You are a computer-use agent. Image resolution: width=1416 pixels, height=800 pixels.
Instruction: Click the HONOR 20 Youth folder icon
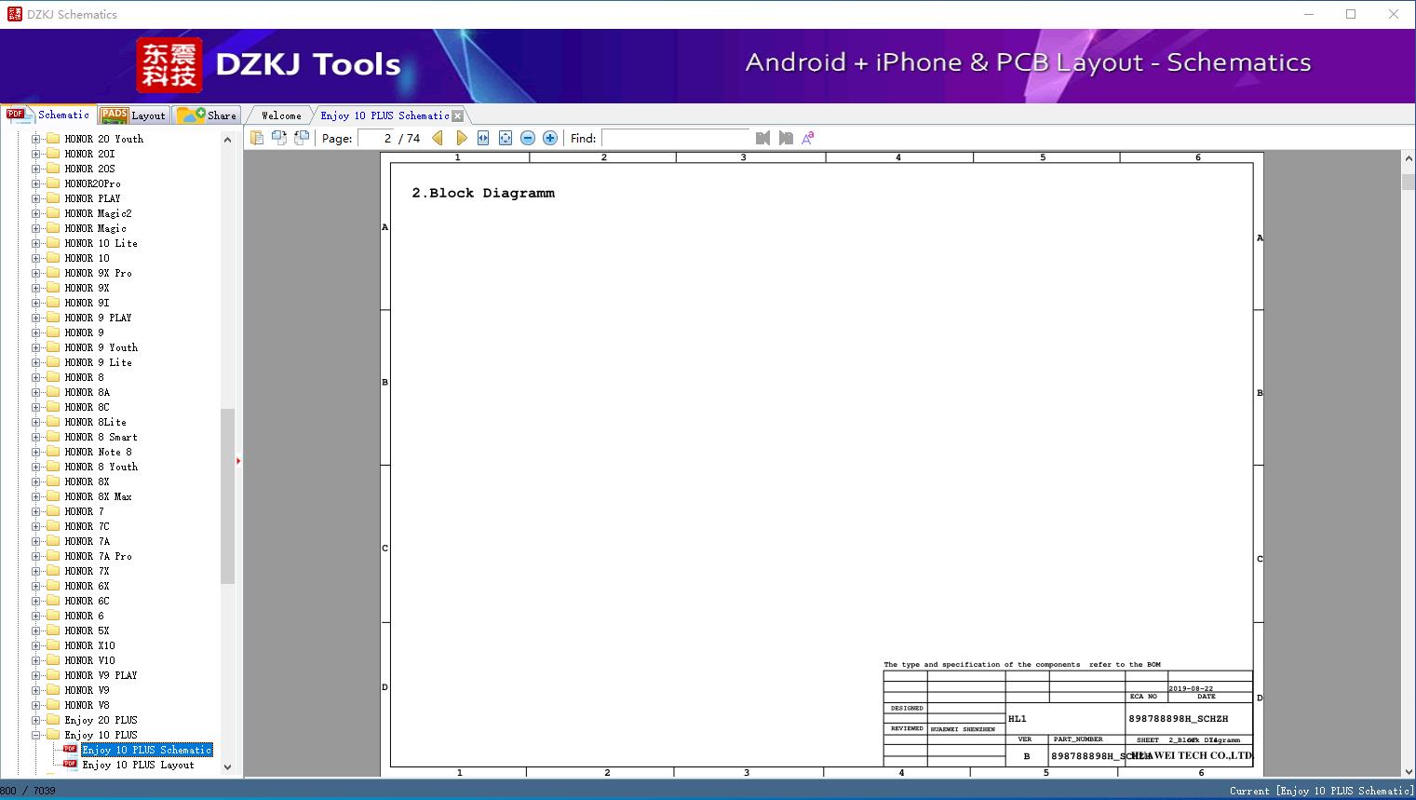[x=53, y=139]
